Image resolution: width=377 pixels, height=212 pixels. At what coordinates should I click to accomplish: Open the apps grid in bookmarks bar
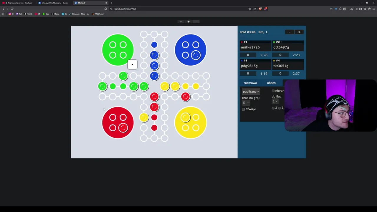point(3,14)
